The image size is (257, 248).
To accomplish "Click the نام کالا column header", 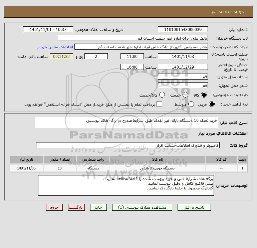I will click(x=157, y=159).
